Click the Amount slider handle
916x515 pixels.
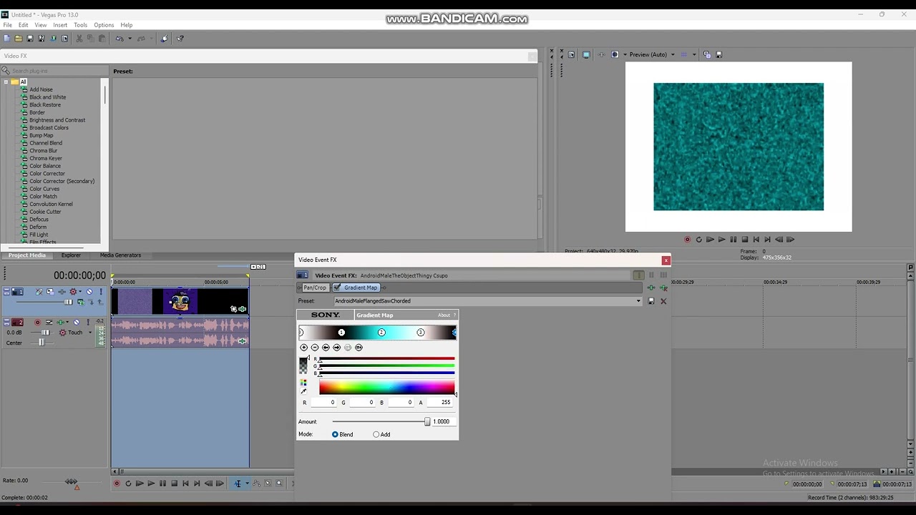tap(427, 422)
